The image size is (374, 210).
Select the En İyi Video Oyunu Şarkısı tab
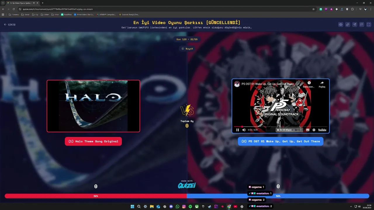22,3
